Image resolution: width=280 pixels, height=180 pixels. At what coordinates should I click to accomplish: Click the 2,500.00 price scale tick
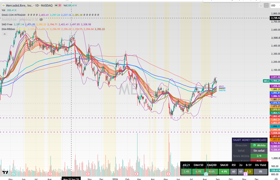[275, 38]
